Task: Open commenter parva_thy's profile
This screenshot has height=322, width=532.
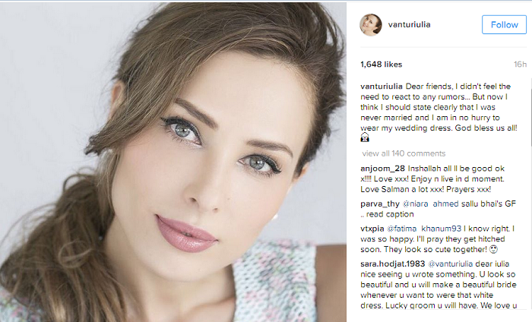Action: click(x=380, y=204)
